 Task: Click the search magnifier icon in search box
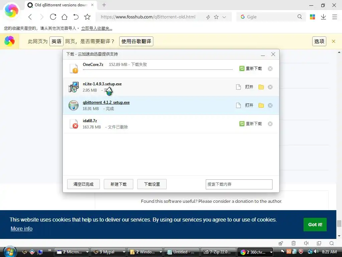click(300, 17)
